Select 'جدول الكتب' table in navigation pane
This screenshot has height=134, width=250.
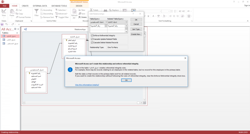point(10,40)
